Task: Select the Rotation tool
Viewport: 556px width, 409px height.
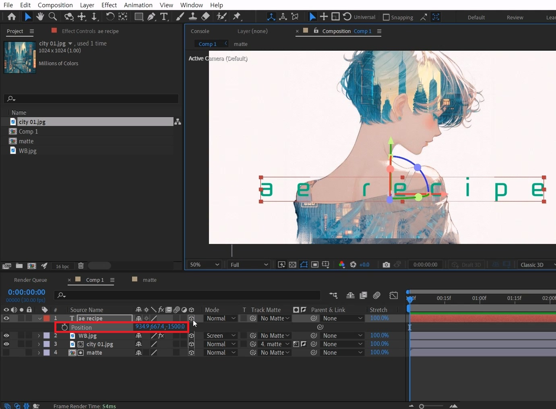Action: 110,17
